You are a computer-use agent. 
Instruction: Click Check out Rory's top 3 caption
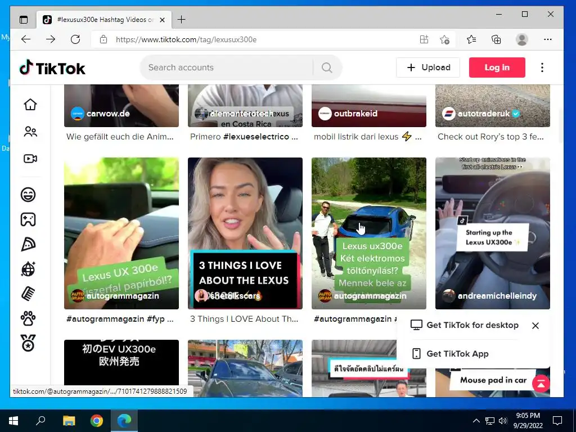tap(490, 137)
